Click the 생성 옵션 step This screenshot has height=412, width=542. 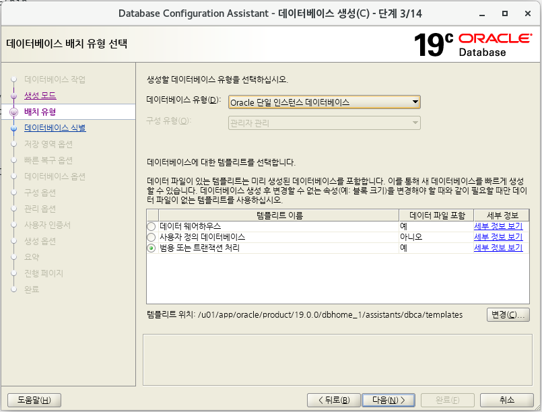pos(40,241)
